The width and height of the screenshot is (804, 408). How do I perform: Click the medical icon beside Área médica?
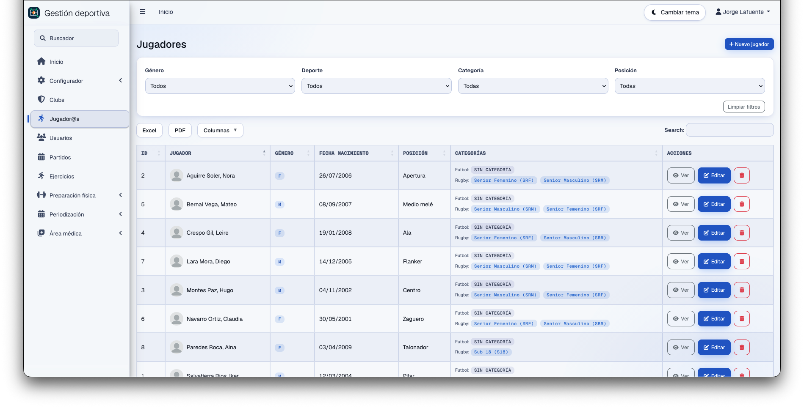[x=41, y=233]
